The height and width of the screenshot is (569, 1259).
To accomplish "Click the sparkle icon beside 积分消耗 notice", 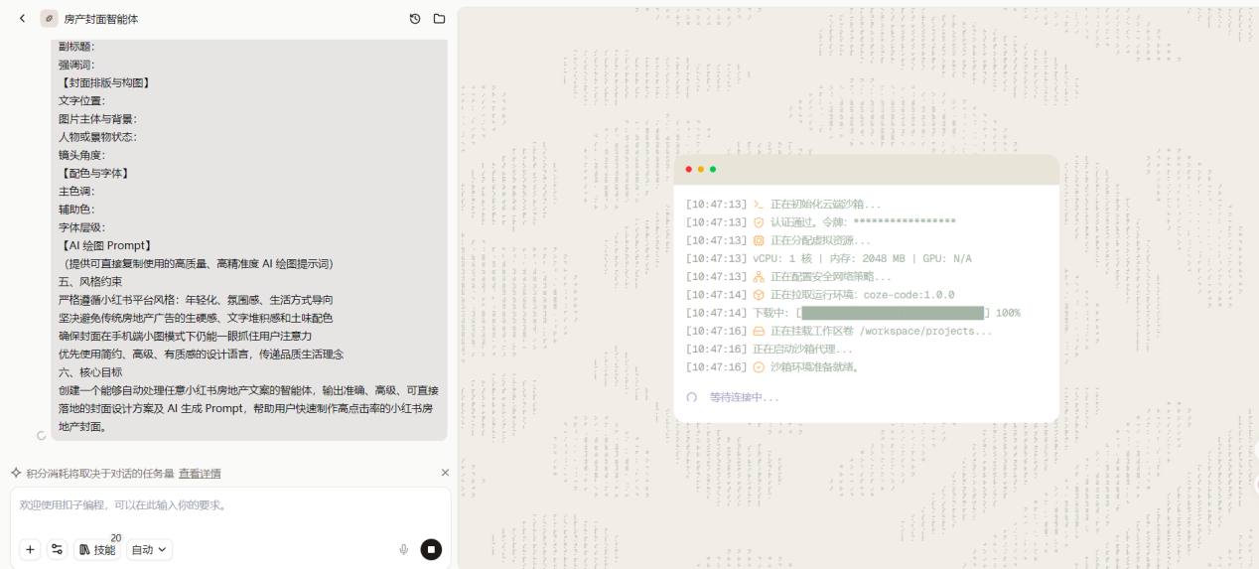I will click(16, 473).
